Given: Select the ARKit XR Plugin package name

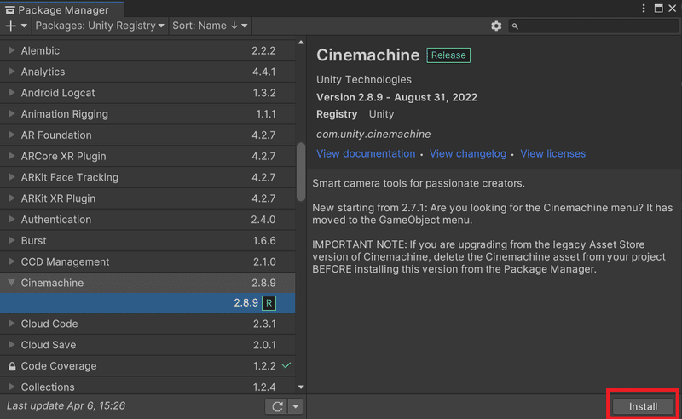Looking at the screenshot, I should pos(58,198).
